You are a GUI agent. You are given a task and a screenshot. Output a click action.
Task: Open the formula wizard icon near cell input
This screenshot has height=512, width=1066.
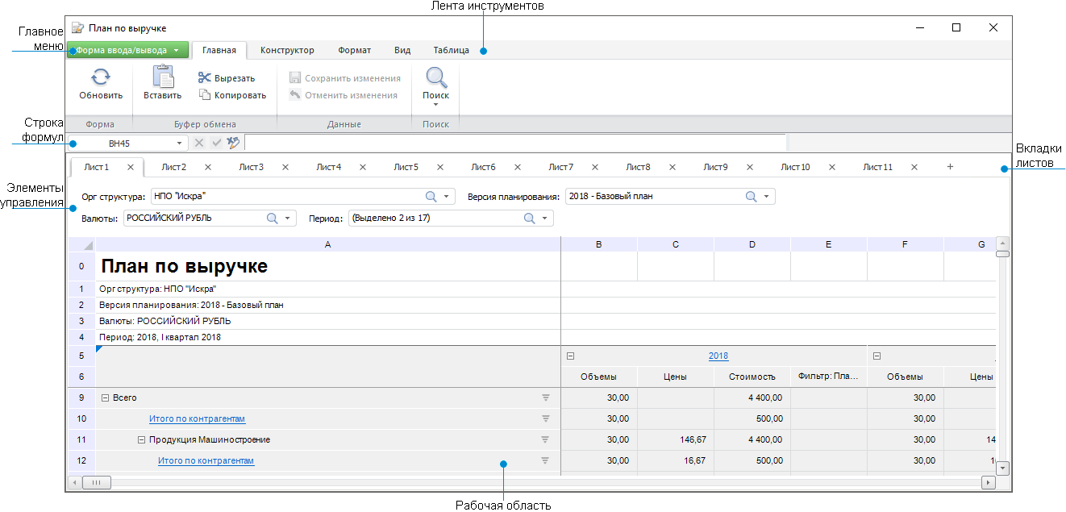click(x=234, y=143)
